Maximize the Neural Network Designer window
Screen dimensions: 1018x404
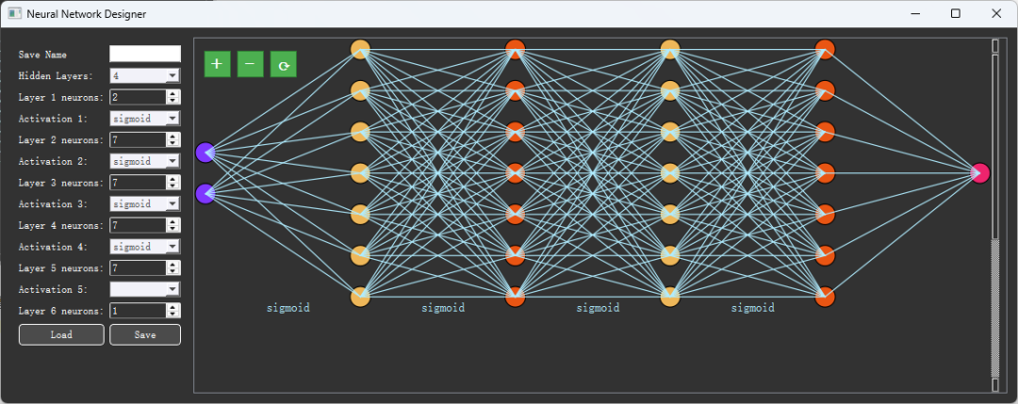[956, 13]
